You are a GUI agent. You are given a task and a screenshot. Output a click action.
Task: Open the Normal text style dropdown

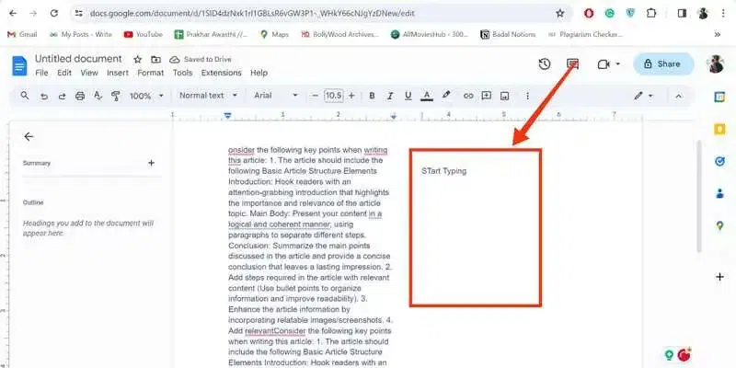coord(209,96)
